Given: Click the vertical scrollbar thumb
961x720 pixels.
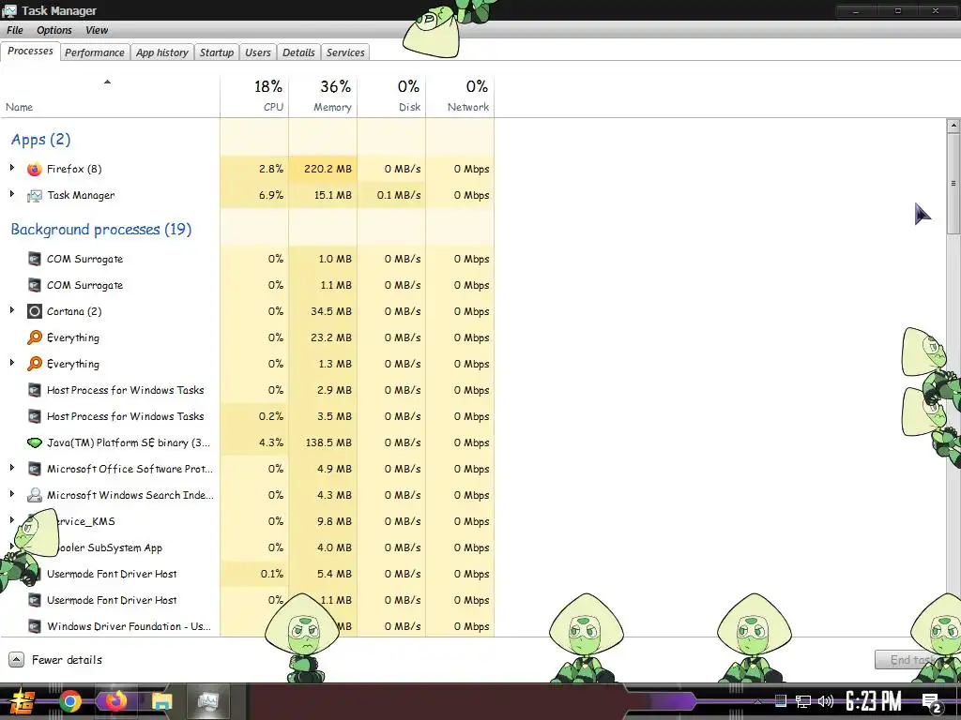Looking at the screenshot, I should [953, 183].
